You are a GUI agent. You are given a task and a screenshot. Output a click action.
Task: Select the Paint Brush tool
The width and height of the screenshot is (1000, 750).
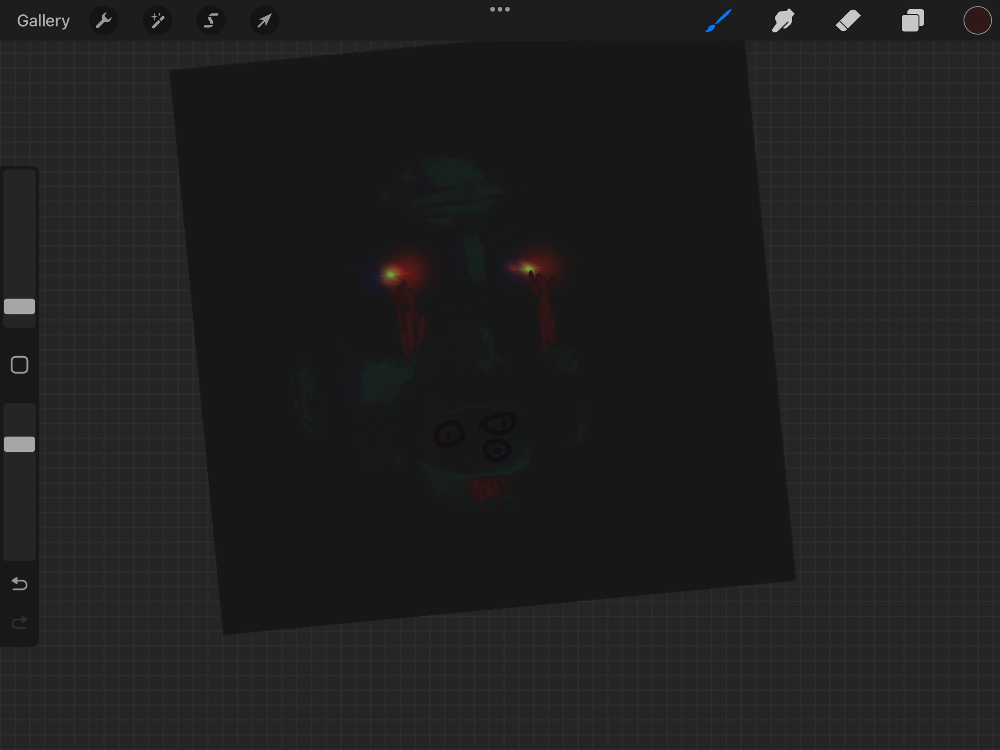[719, 21]
